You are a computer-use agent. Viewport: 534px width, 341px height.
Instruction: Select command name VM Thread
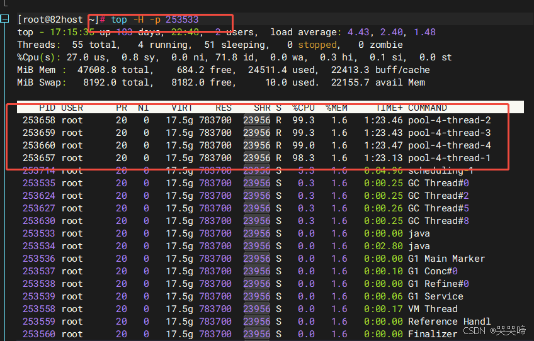433,310
